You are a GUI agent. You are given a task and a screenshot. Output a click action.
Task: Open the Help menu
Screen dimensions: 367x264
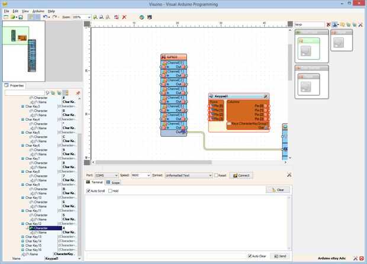51,11
